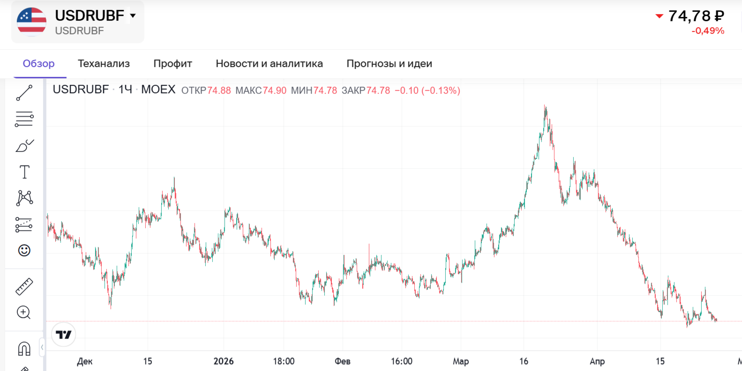The width and height of the screenshot is (742, 371).
Task: Select the ruler measure tool
Action: (x=24, y=286)
